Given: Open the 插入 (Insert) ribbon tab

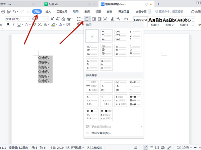Looking at the screenshot, I should 48,12.
